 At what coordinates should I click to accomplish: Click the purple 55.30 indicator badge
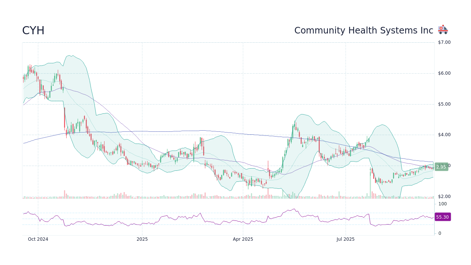pyautogui.click(x=442, y=217)
